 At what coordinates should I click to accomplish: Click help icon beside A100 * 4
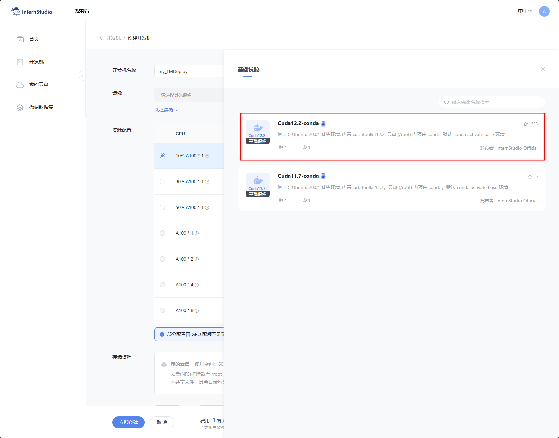[197, 285]
